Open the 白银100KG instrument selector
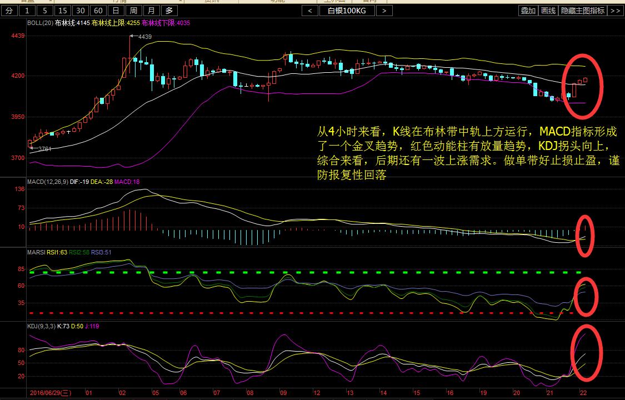The height and width of the screenshot is (400, 625). pyautogui.click(x=347, y=11)
